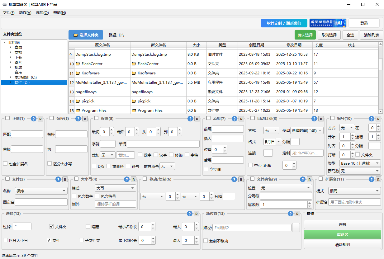Click 清除列表 to clear the file list
This screenshot has height=259, width=384.
point(371,35)
